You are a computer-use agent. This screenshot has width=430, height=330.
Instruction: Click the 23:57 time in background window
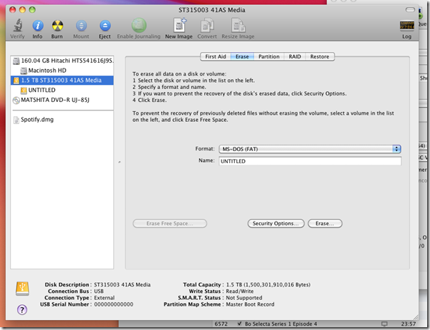click(409, 324)
